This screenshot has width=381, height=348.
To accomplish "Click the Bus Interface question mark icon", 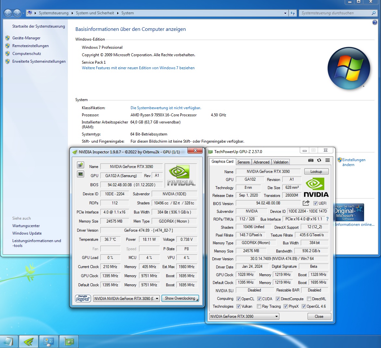I will 327,219.
